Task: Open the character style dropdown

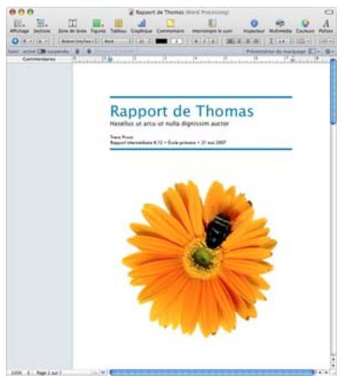Action: (x=44, y=41)
